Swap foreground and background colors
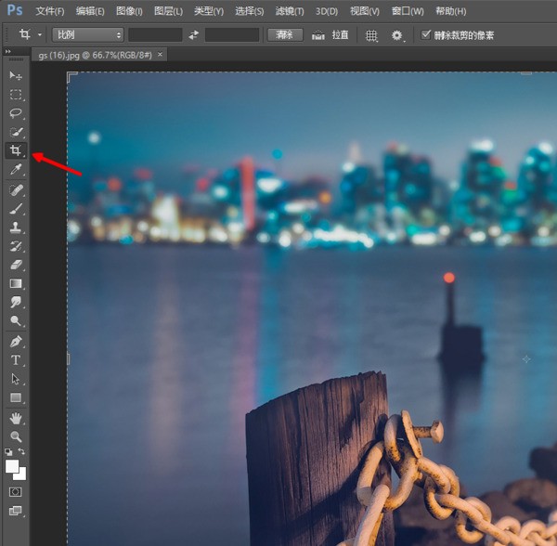 (23, 452)
